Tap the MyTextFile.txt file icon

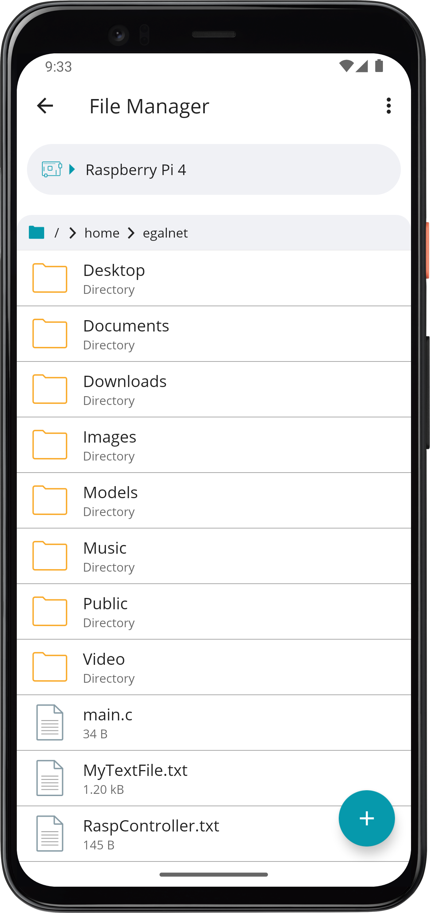(50, 778)
